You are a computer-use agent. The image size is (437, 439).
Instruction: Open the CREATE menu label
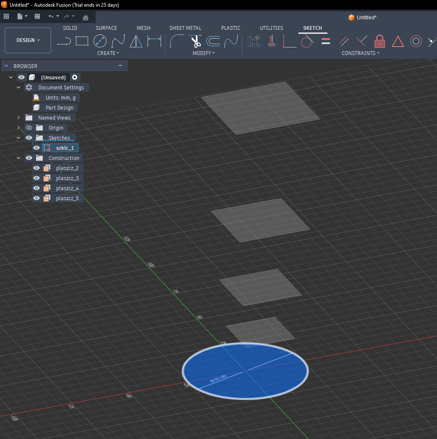coord(108,53)
